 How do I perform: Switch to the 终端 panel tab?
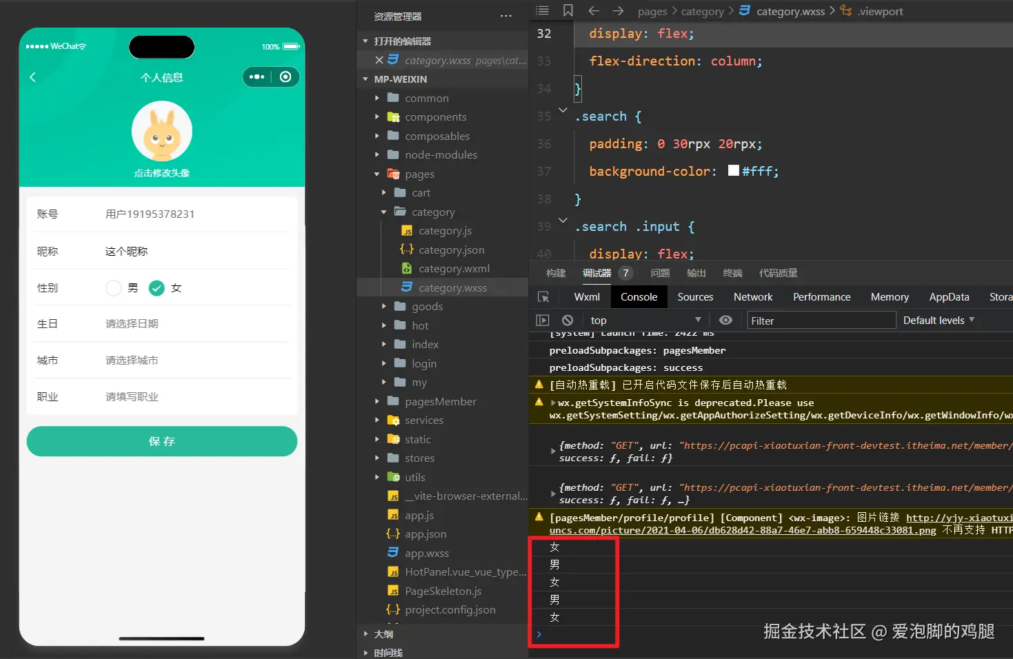(x=732, y=273)
